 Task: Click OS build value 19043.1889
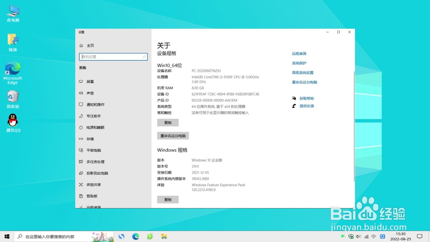[x=200, y=179]
